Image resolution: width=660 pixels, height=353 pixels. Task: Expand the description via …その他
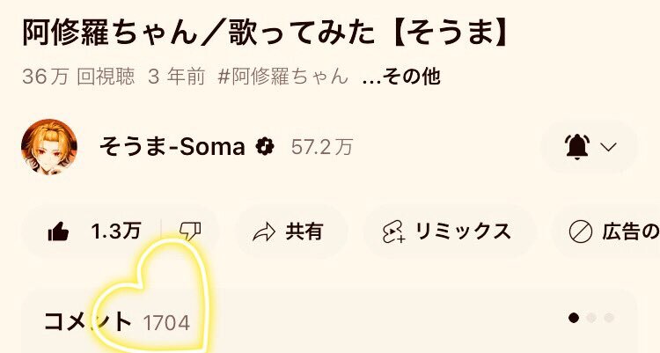[x=401, y=77]
